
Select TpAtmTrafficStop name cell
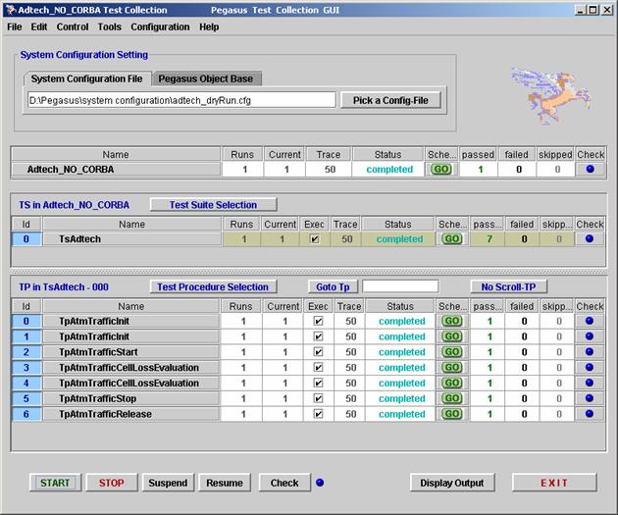point(131,398)
